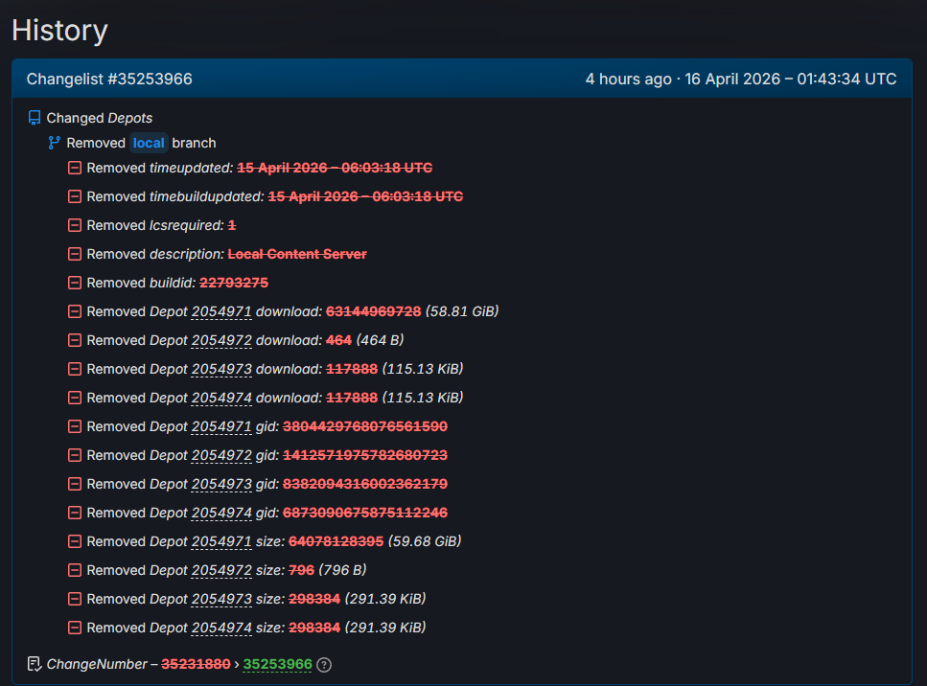927x686 pixels.
Task: Click the removed download value 63144969728
Action: [x=374, y=311]
